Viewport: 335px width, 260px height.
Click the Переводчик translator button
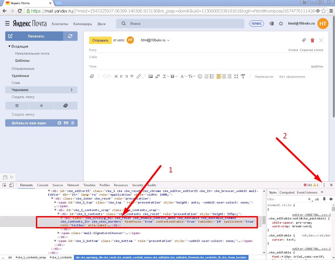[x=264, y=77]
